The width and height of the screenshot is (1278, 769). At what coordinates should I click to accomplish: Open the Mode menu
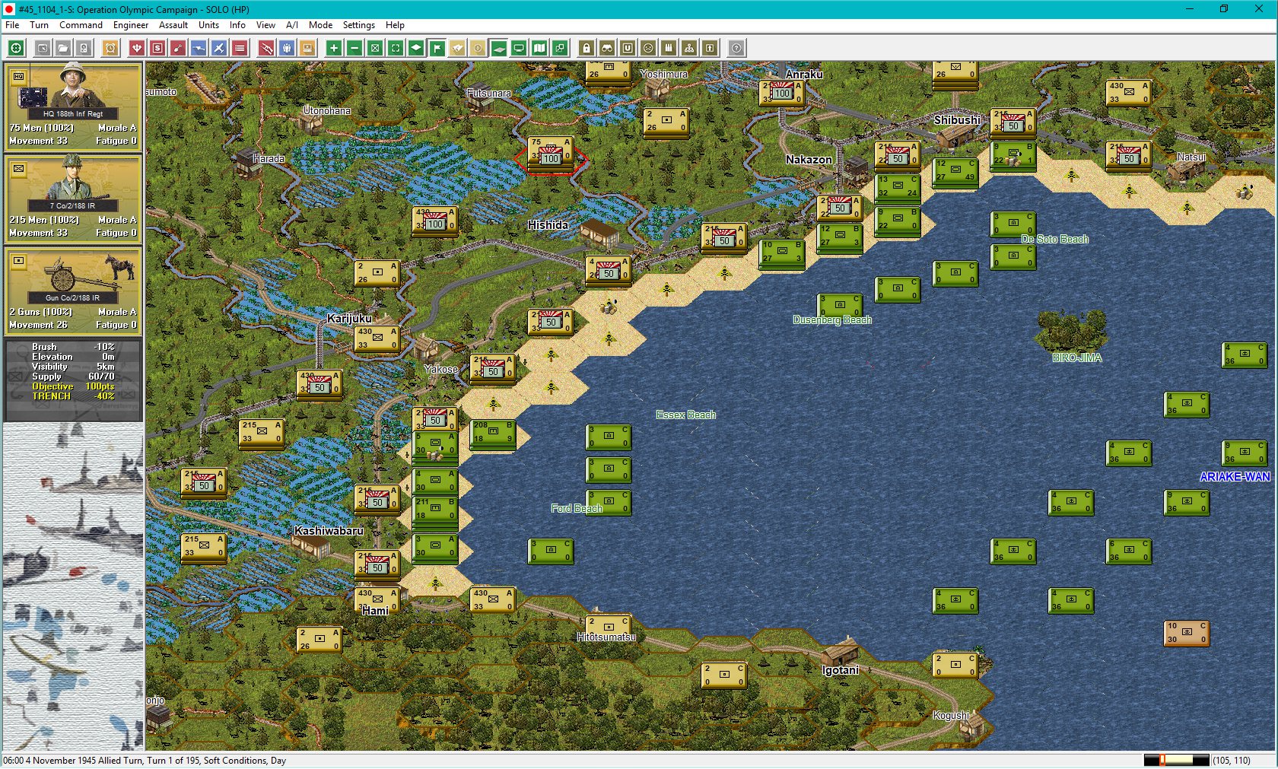coord(320,25)
